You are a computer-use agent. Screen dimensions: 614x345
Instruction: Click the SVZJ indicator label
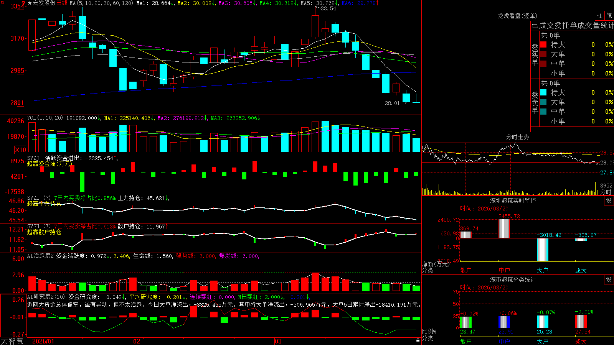[33, 158]
